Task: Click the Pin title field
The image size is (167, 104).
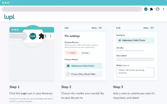Action: click(x=130, y=50)
